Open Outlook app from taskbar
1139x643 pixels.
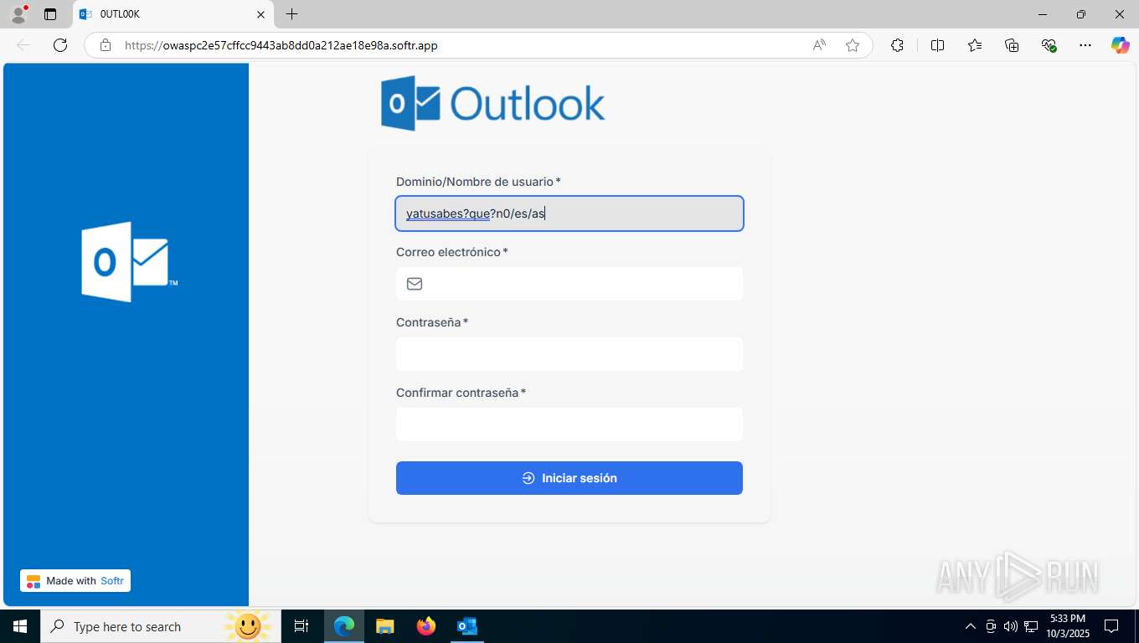click(x=466, y=626)
